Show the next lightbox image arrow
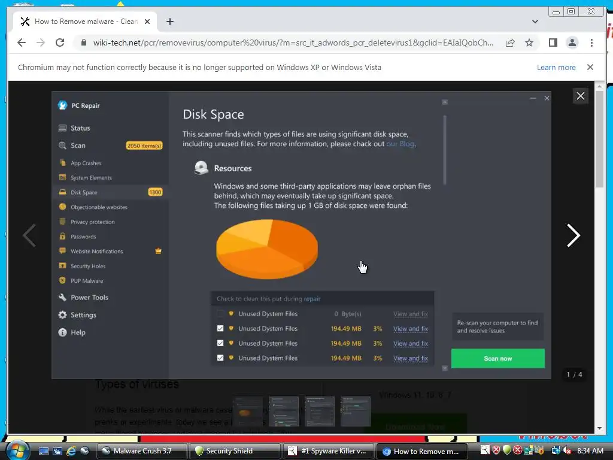 573,235
